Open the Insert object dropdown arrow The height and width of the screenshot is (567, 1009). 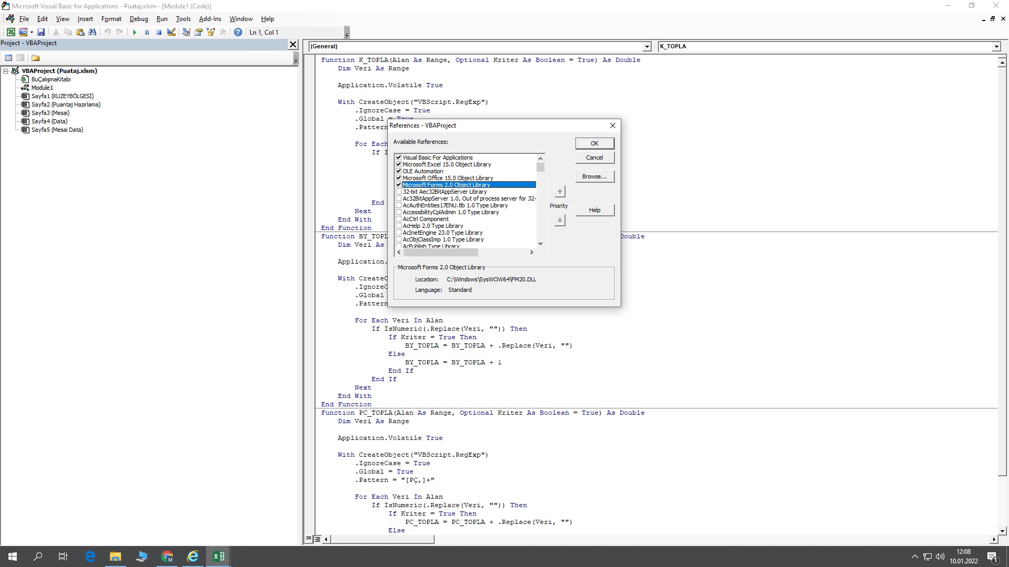32,32
